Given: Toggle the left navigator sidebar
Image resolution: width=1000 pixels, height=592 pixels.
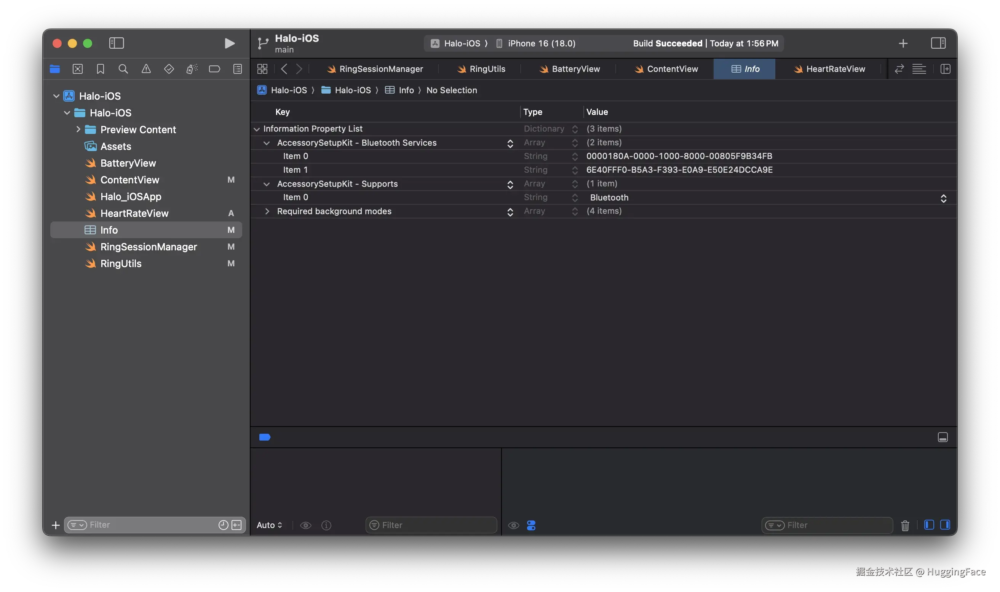Looking at the screenshot, I should click(116, 43).
